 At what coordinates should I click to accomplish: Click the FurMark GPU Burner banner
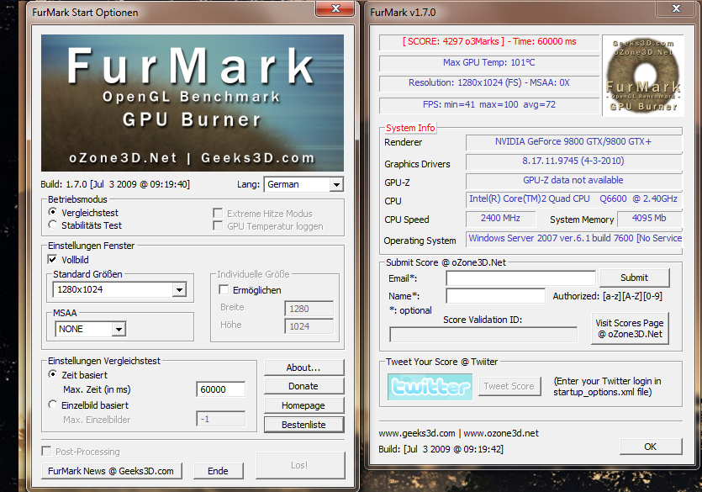point(193,103)
